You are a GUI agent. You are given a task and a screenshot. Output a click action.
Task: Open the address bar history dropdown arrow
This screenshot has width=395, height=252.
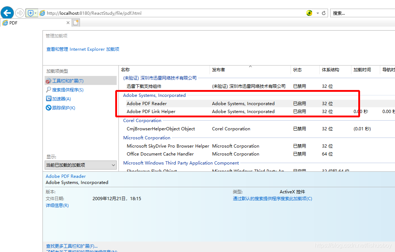(x=318, y=13)
